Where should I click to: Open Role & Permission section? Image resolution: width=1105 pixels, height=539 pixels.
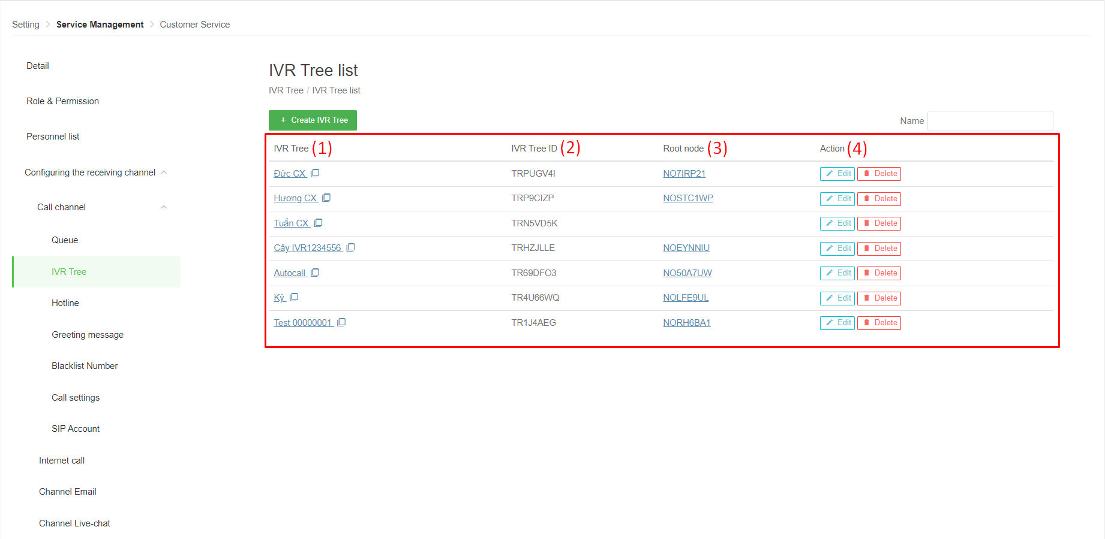(x=62, y=101)
